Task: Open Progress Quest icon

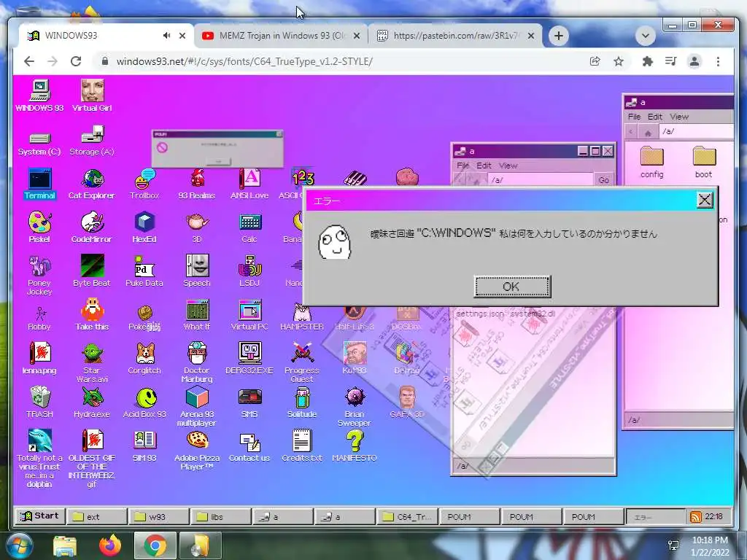Action: pos(301,363)
